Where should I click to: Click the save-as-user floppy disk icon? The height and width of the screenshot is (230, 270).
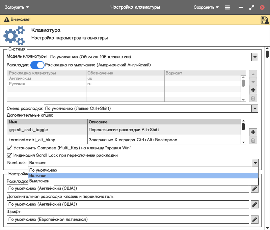[x=264, y=20]
